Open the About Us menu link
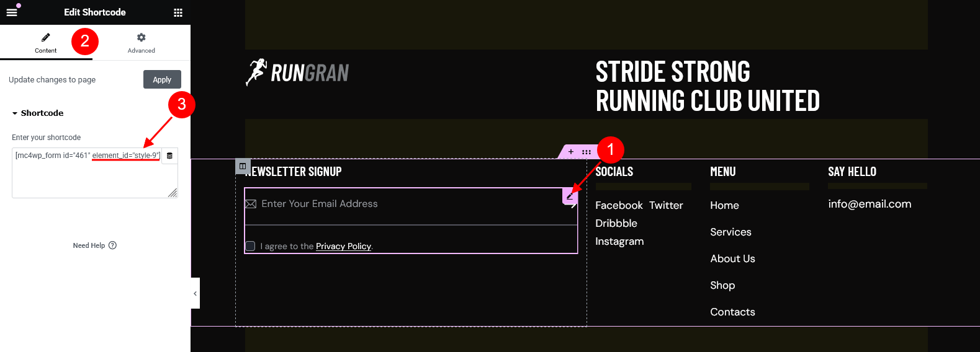Viewport: 980px width, 352px height. (732, 258)
